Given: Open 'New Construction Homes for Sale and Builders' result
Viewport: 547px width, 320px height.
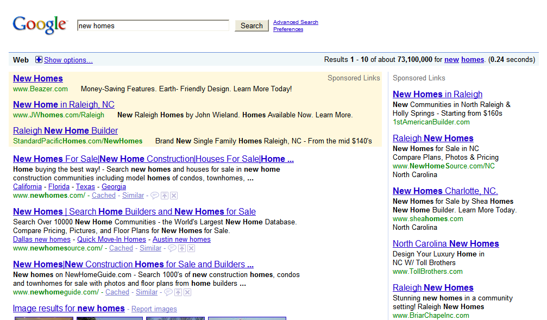Looking at the screenshot, I should click(133, 265).
